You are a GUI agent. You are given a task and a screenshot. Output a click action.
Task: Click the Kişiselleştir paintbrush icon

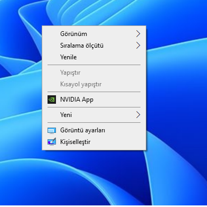click(x=52, y=141)
